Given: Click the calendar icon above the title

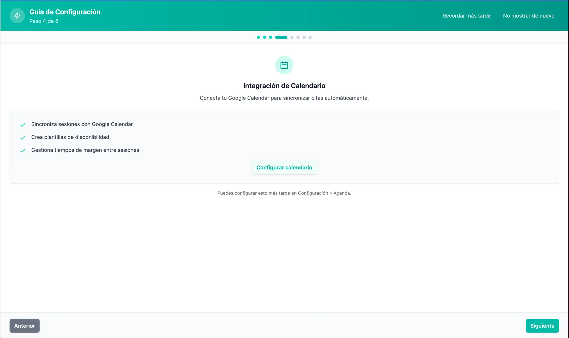Looking at the screenshot, I should tap(284, 65).
